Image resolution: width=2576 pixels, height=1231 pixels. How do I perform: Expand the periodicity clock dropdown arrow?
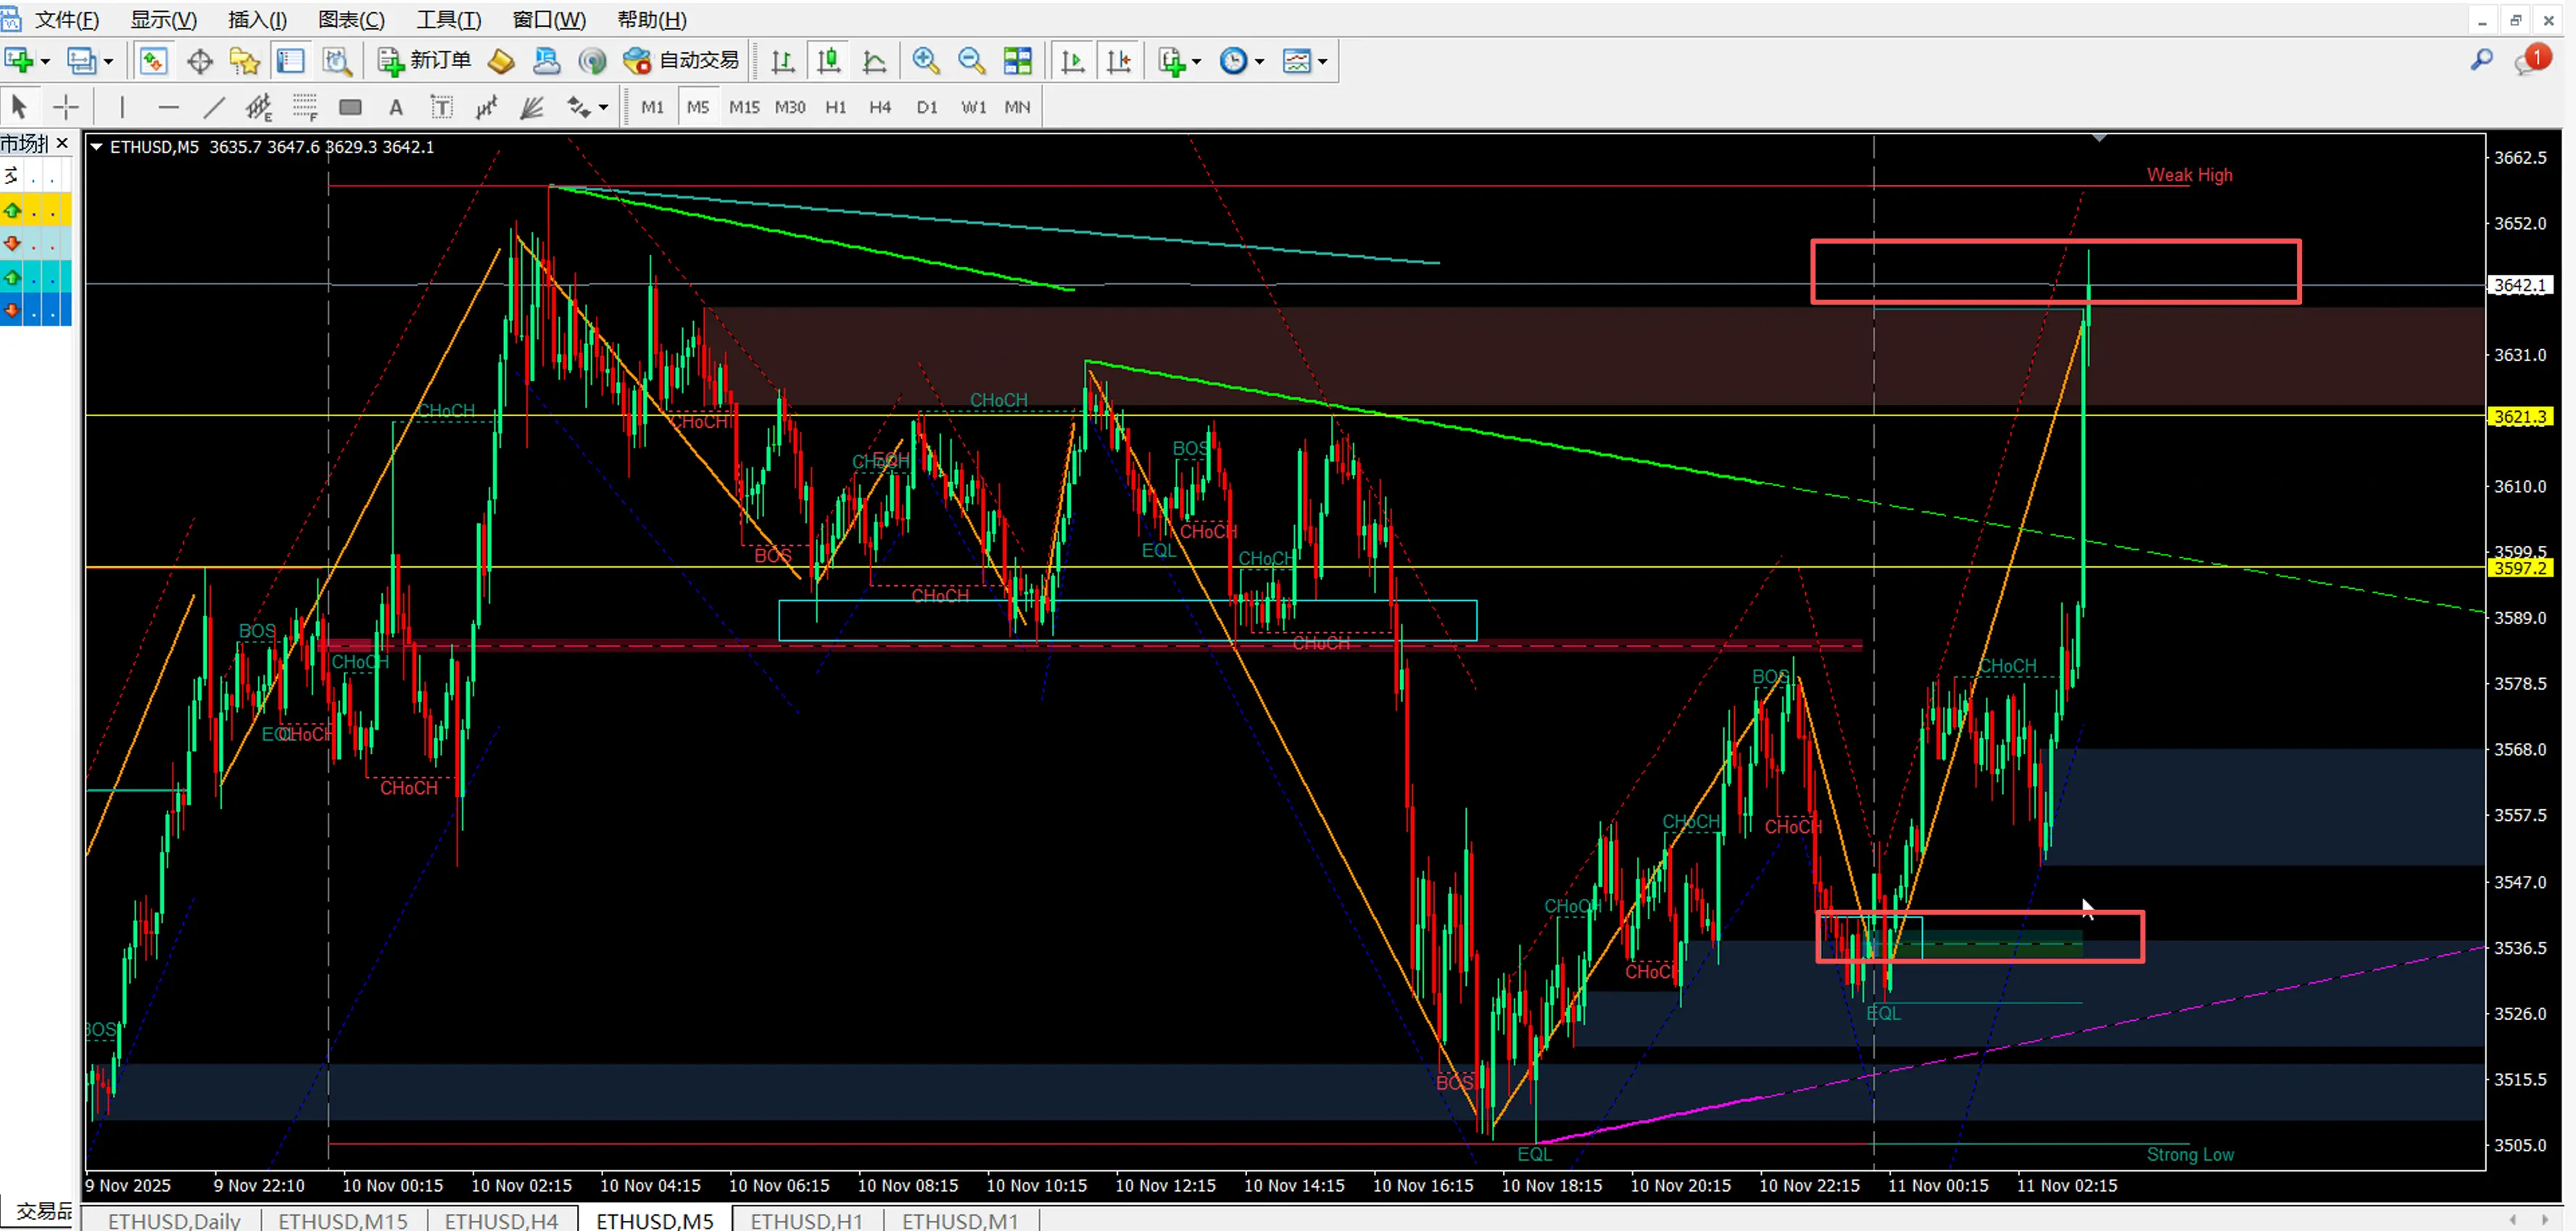pyautogui.click(x=1259, y=62)
